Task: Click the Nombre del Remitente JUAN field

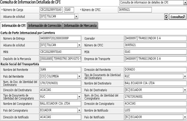Action: pyautogui.click(x=60, y=69)
